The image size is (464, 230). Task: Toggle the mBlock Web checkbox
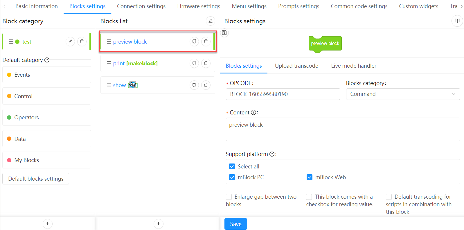[310, 177]
